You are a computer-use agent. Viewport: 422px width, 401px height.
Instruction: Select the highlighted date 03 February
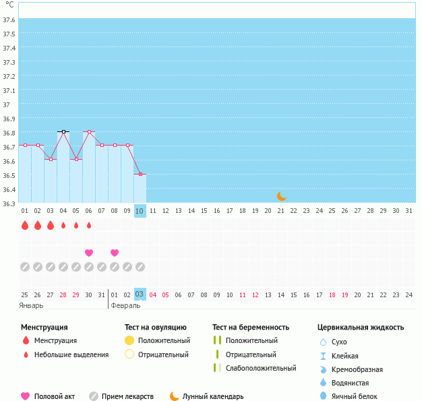point(140,295)
